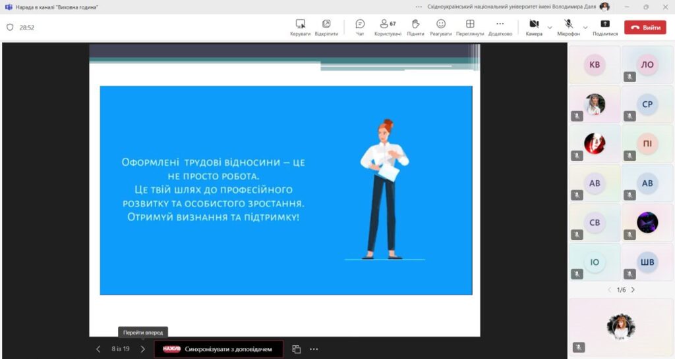Go to next participants page arrow
This screenshot has height=359, width=675.
(x=633, y=290)
